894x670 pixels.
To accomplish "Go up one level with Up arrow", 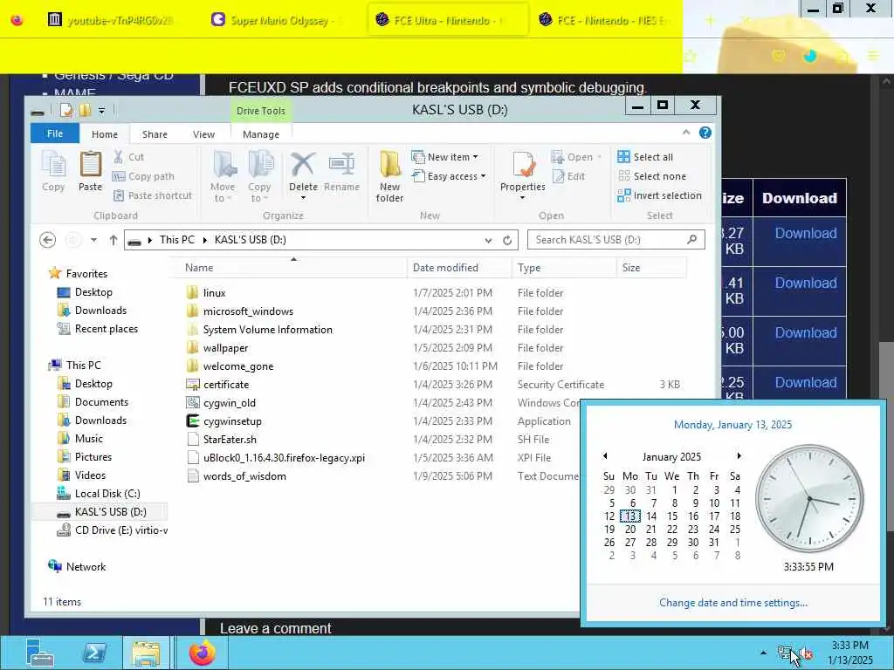I will tap(113, 240).
